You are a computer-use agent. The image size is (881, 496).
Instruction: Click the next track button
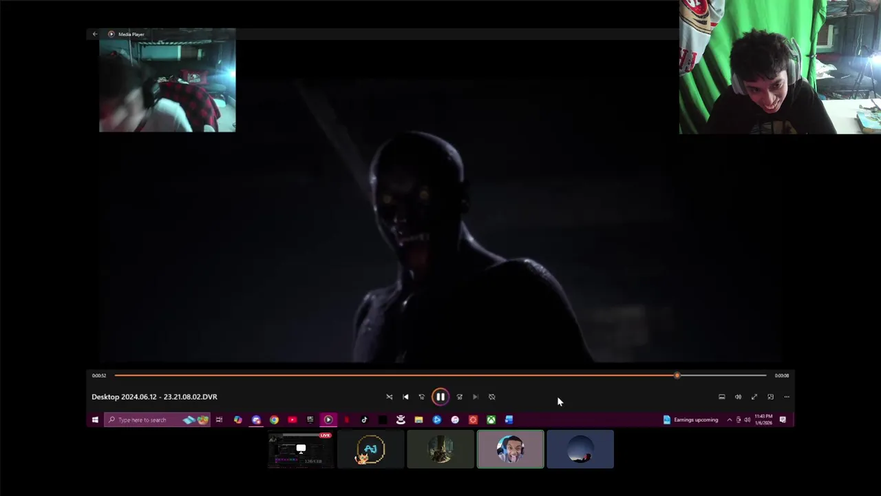tap(475, 397)
